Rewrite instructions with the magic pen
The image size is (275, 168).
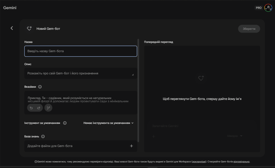(48, 108)
